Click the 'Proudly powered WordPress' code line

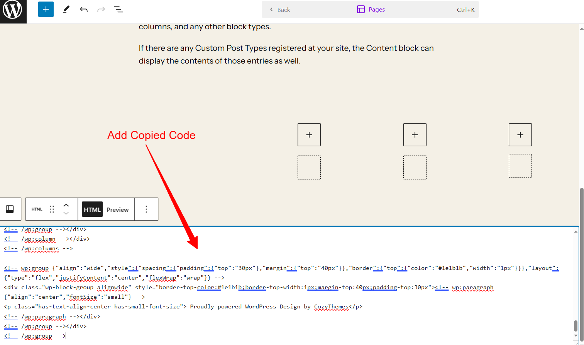pos(183,306)
